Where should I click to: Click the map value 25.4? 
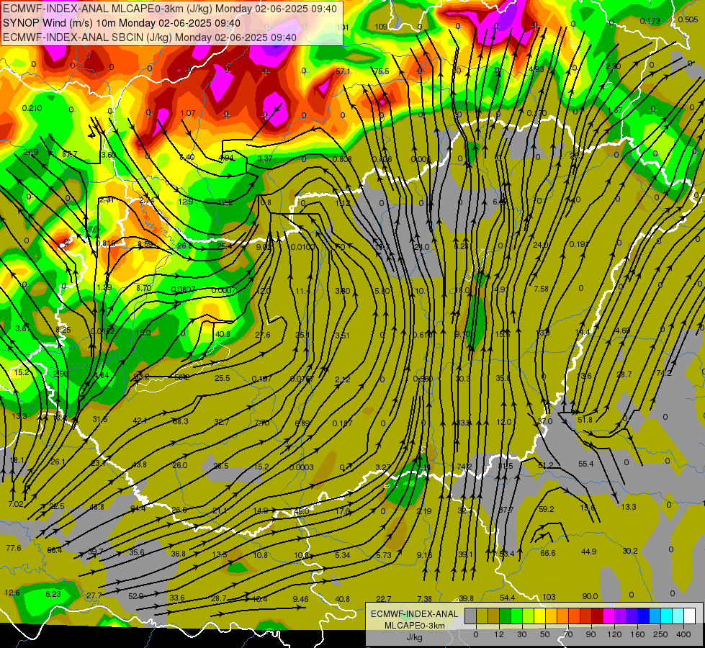tap(225, 246)
